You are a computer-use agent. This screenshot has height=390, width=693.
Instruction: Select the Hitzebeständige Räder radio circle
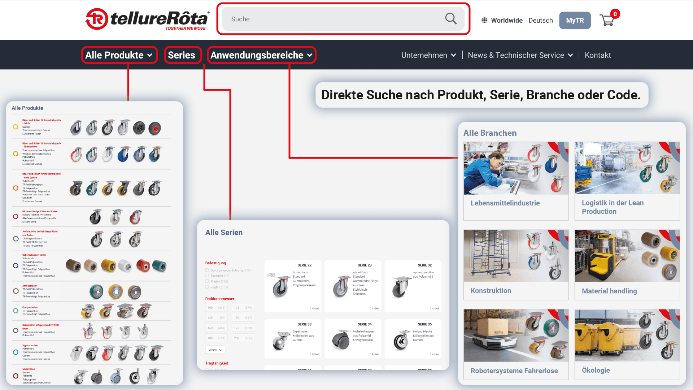click(16, 217)
